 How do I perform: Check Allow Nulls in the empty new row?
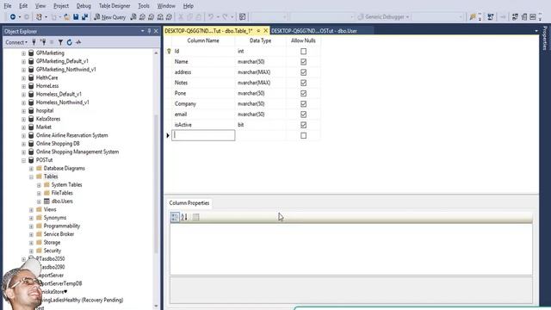(303, 136)
